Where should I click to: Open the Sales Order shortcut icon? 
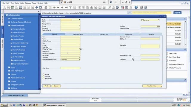click(167, 53)
